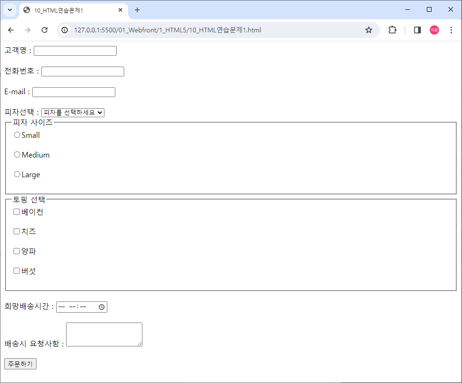The height and width of the screenshot is (383, 462).
Task: Open time picker clock icon
Action: coord(102,307)
